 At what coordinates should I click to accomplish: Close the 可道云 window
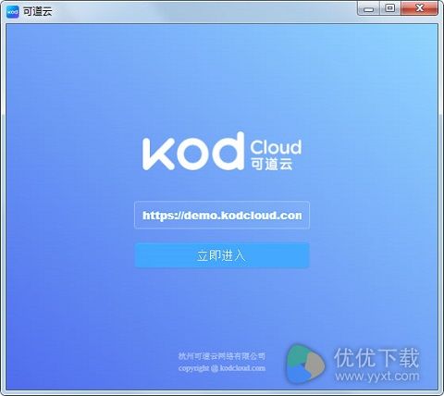pos(419,8)
